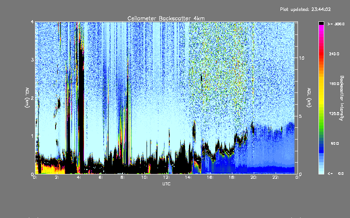This screenshot has width=350, height=218.
Task: Click the "AGL (kft)" right axis label
Action: [x=309, y=98]
